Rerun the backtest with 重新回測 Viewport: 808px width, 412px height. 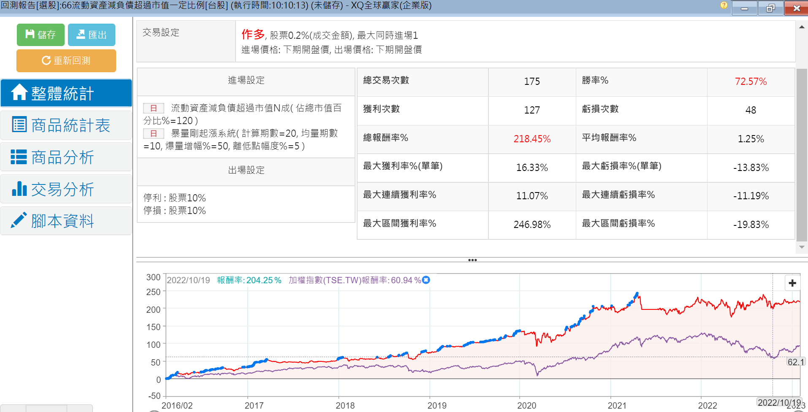(66, 61)
